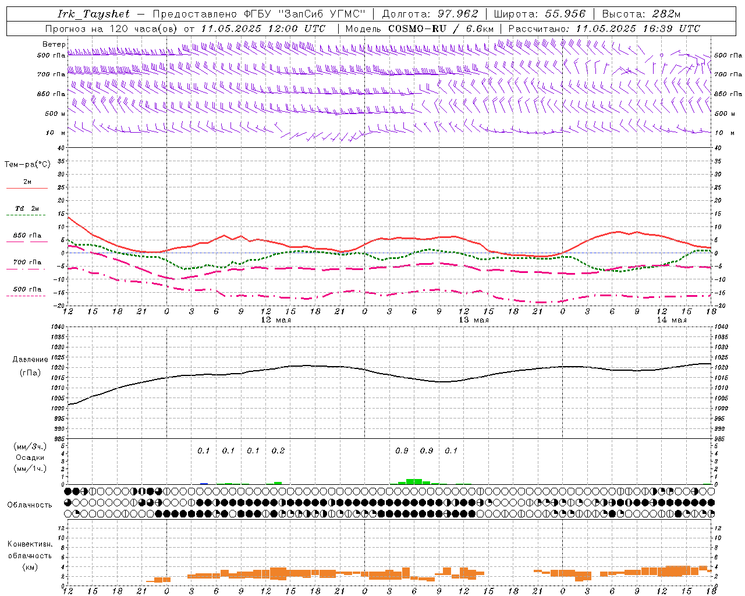Click the forecast start "11.05.2025 12:00 UTC"
745x596 pixels.
tap(263, 29)
